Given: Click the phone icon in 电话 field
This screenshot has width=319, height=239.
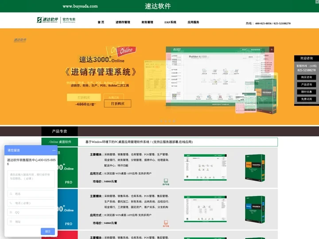Looking at the screenshot, I should [11, 203].
